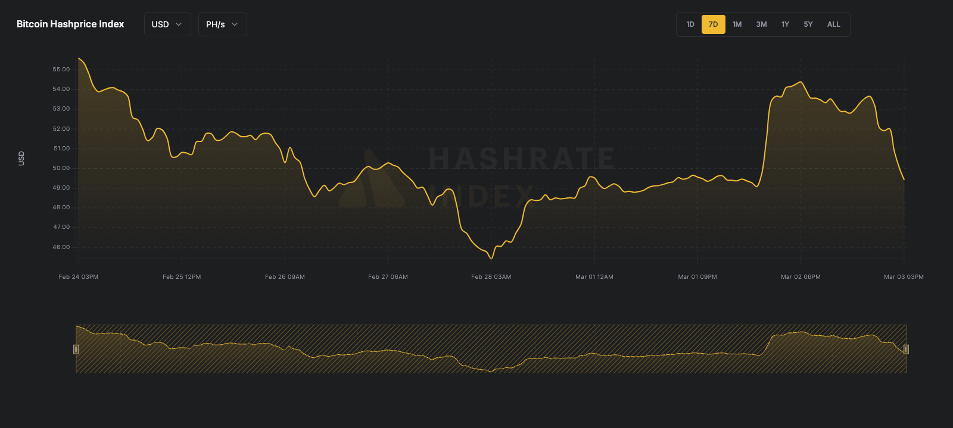The image size is (953, 428).
Task: Click the 54.00 y-axis value
Action: [61, 89]
